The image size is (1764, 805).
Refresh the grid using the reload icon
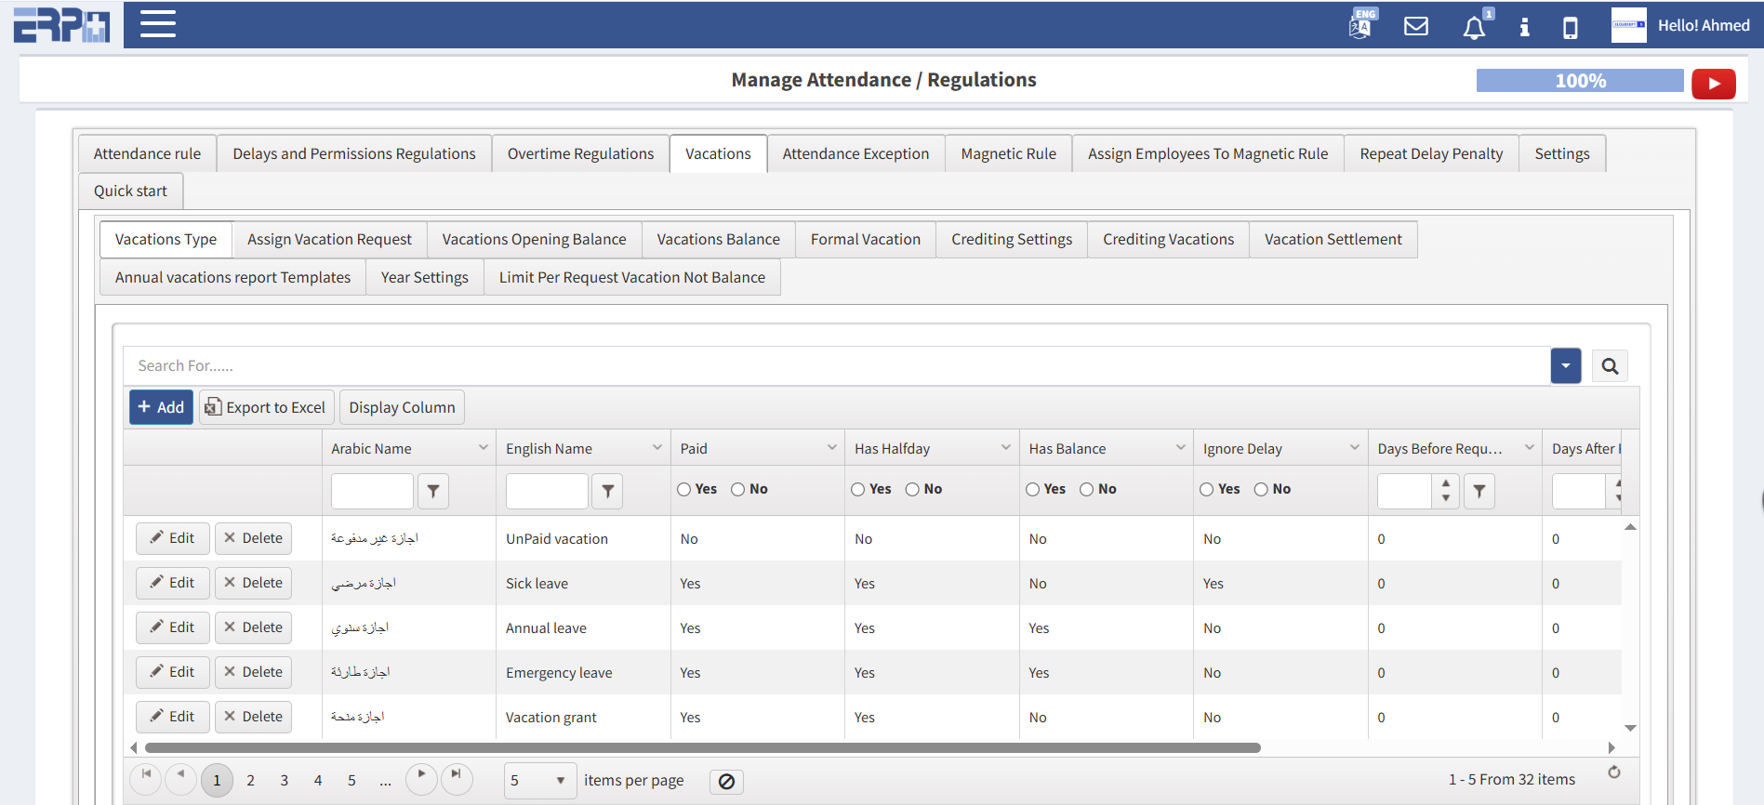pos(1613,772)
